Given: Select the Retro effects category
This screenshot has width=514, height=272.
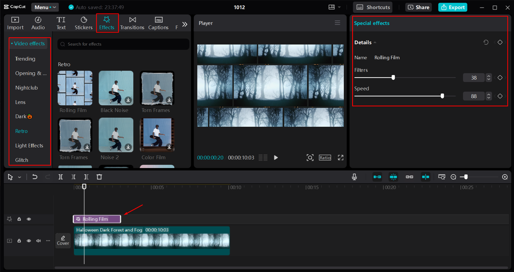Looking at the screenshot, I should [x=22, y=131].
